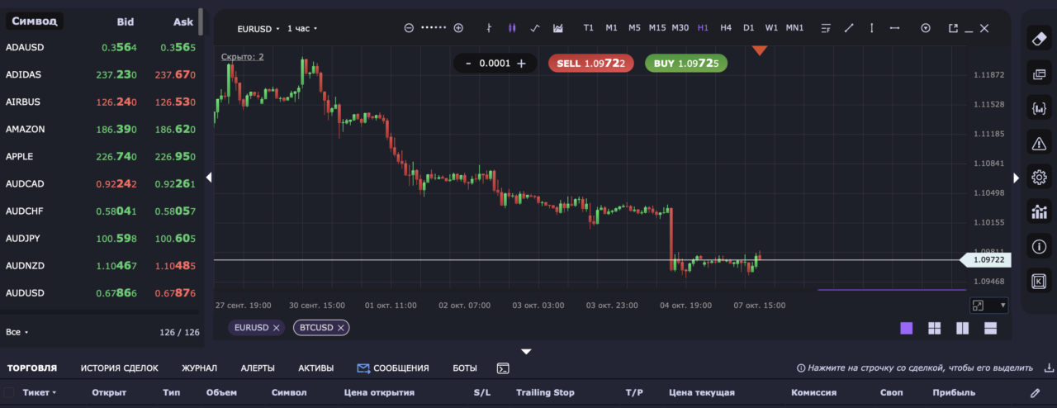Switch to line chart type icon
This screenshot has width=1057, height=408.
coord(535,28)
